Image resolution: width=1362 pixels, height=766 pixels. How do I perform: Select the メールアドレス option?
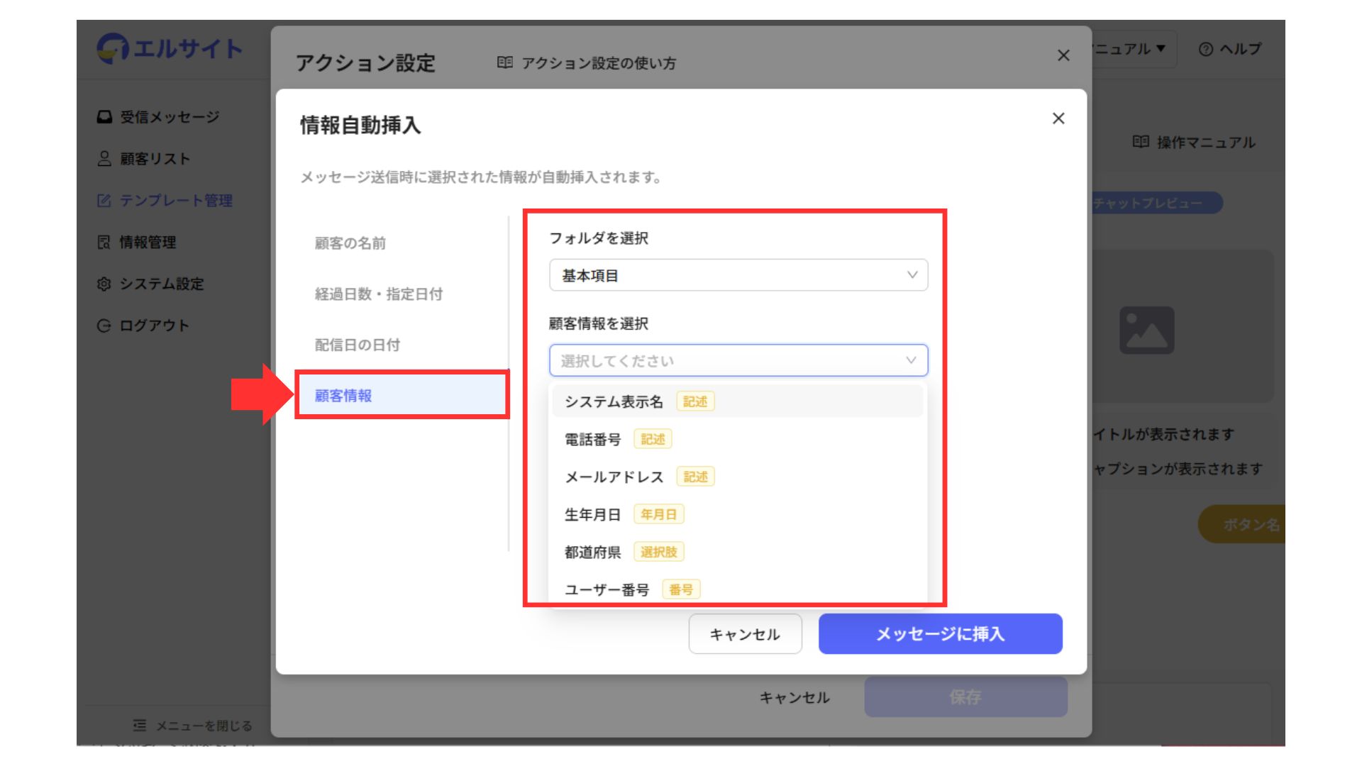coord(614,477)
